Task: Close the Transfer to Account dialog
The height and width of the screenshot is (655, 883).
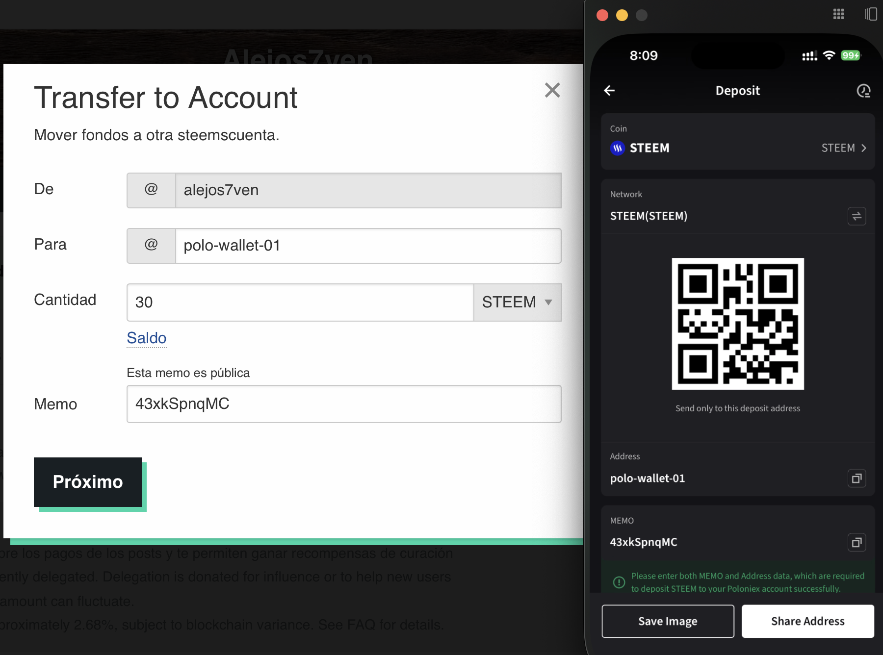Action: (552, 90)
